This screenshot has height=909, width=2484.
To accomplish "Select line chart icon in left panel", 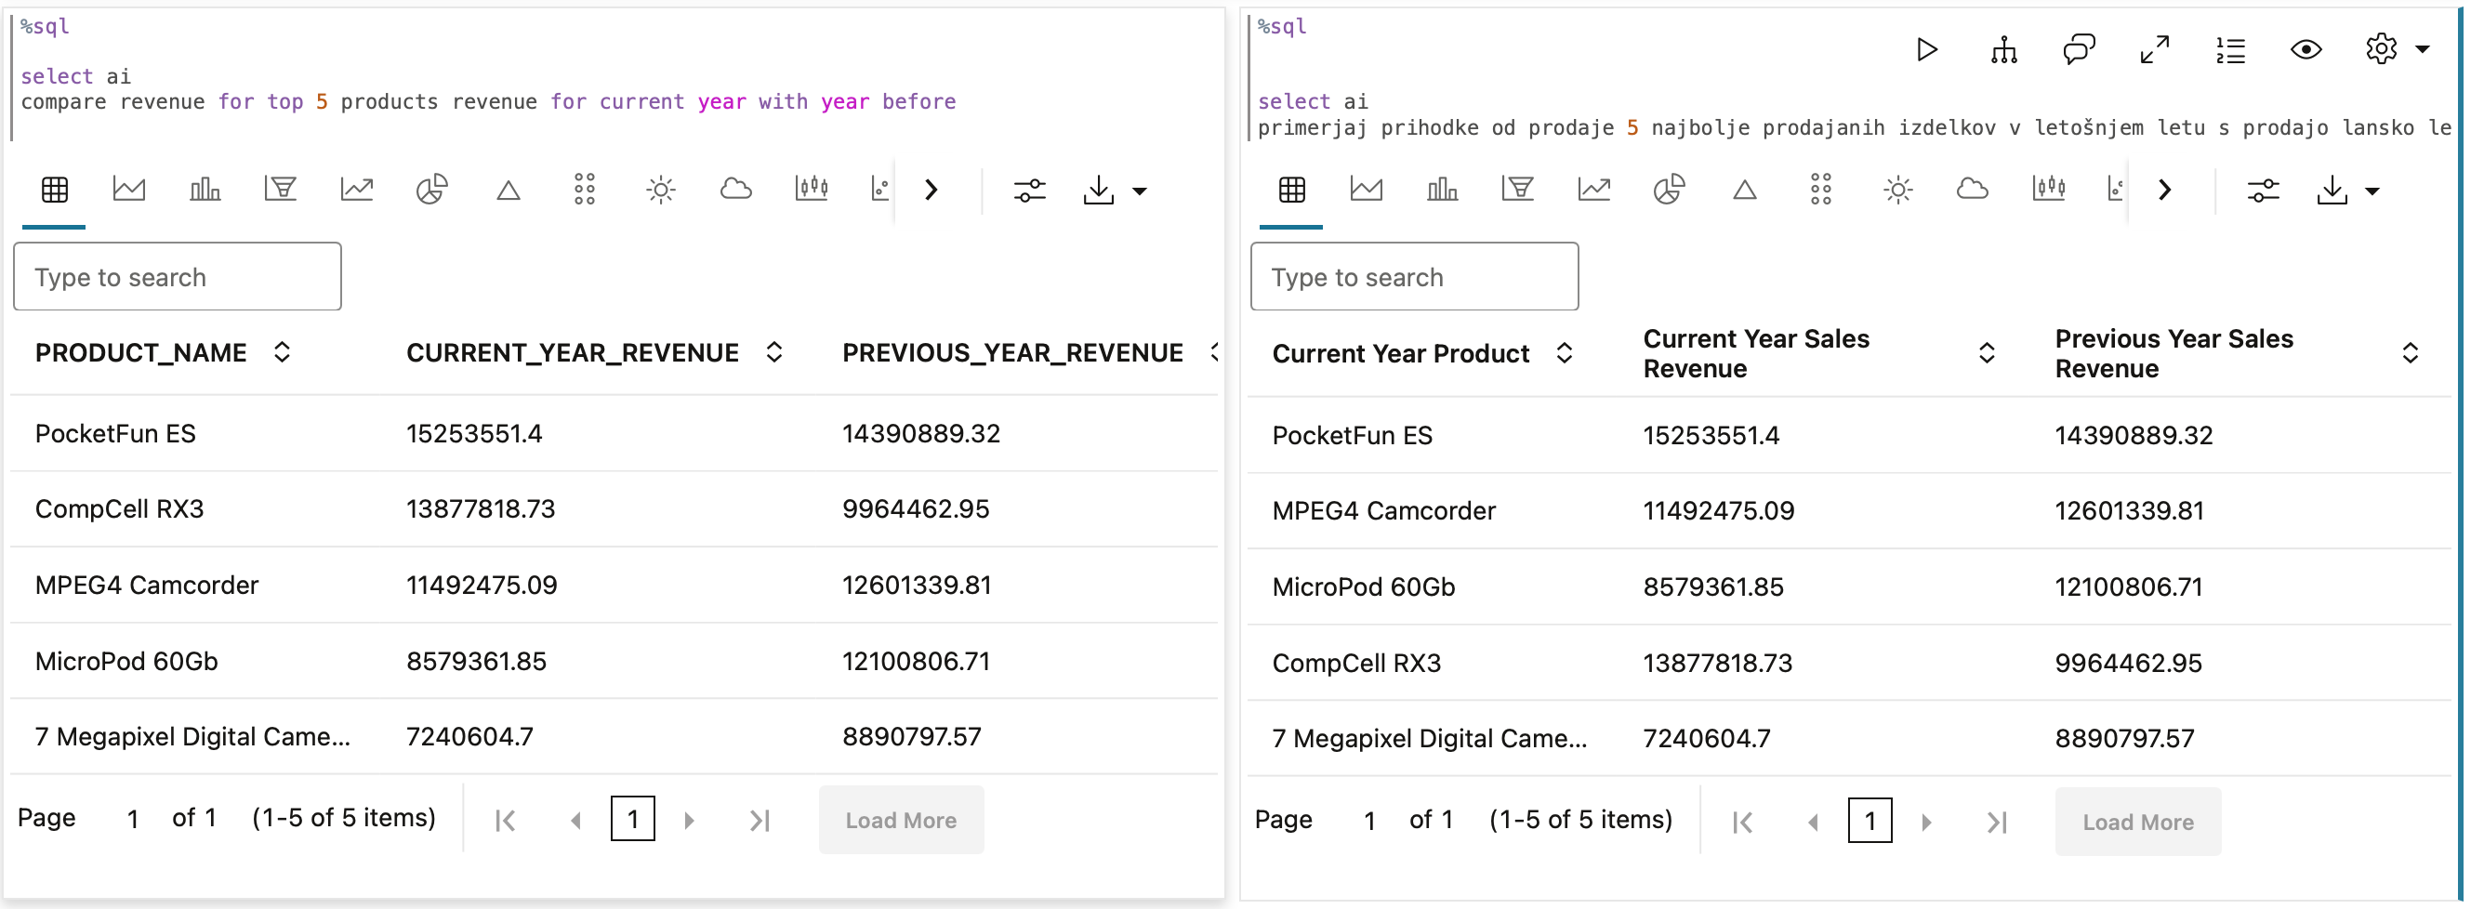I will click(357, 189).
